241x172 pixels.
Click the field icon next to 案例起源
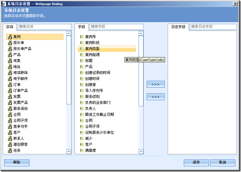82,55
